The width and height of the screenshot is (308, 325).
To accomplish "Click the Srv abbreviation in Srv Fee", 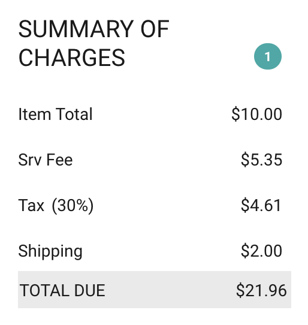I will (30, 160).
